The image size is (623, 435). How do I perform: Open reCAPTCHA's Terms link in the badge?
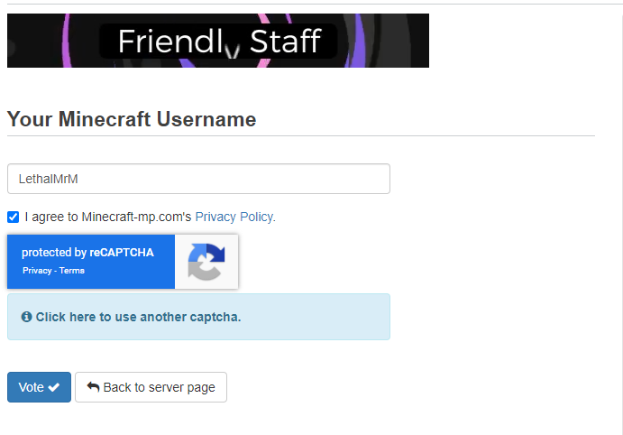(x=72, y=271)
